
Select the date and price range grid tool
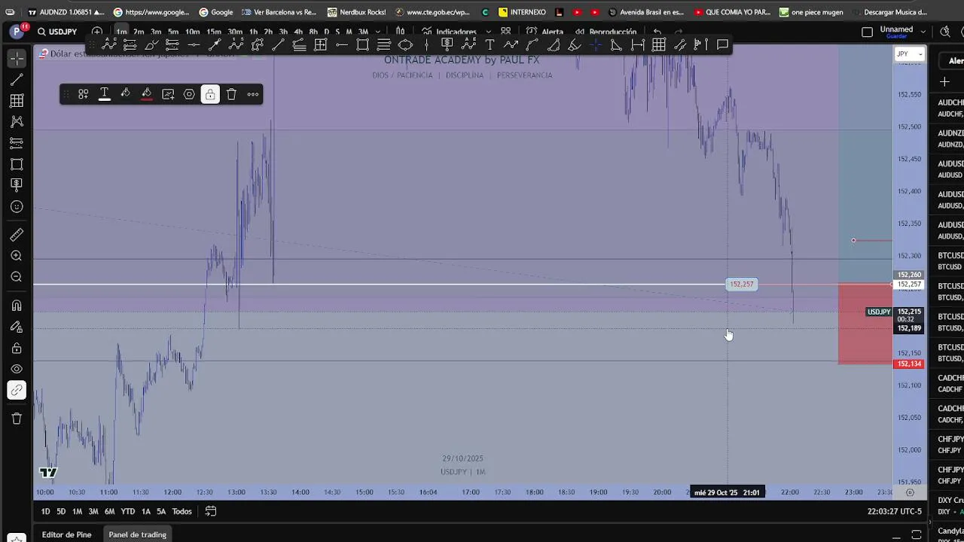659,45
